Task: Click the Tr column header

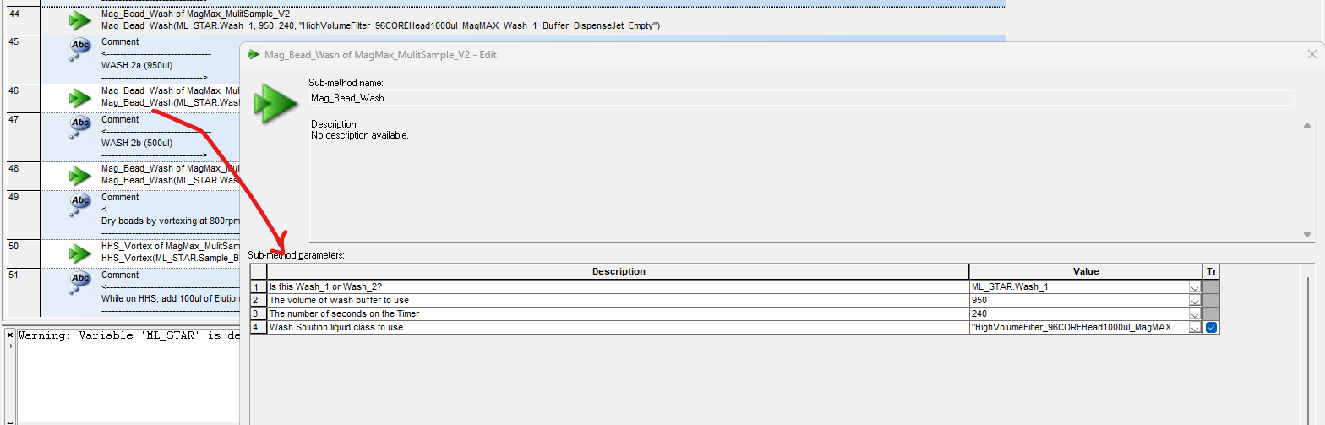Action: [1211, 272]
